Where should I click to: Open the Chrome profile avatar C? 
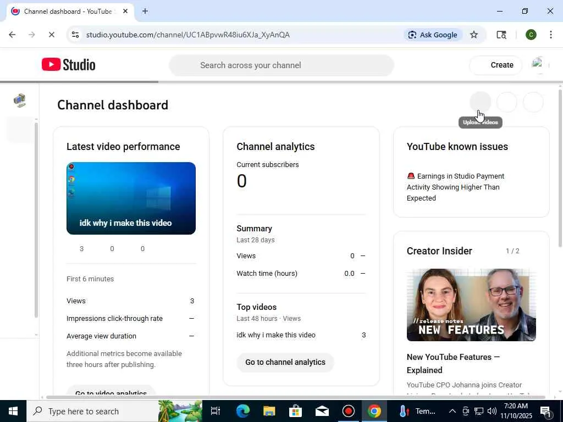(531, 35)
